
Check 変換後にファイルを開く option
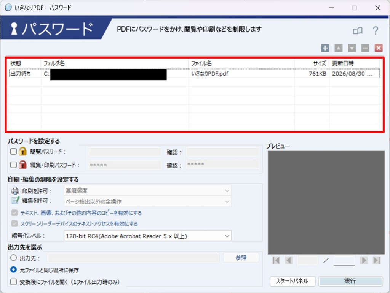(x=13, y=282)
